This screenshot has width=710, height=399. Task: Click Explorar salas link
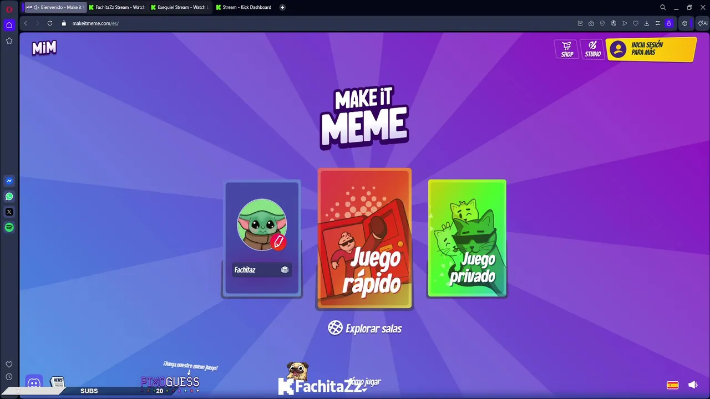[364, 328]
